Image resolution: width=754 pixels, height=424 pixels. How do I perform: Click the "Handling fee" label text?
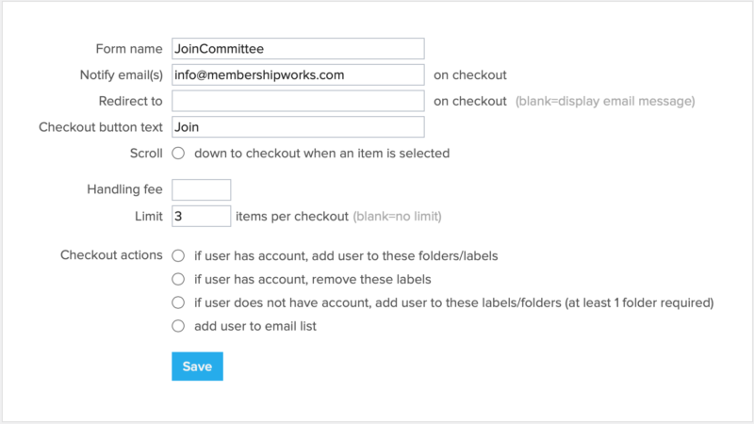(124, 189)
